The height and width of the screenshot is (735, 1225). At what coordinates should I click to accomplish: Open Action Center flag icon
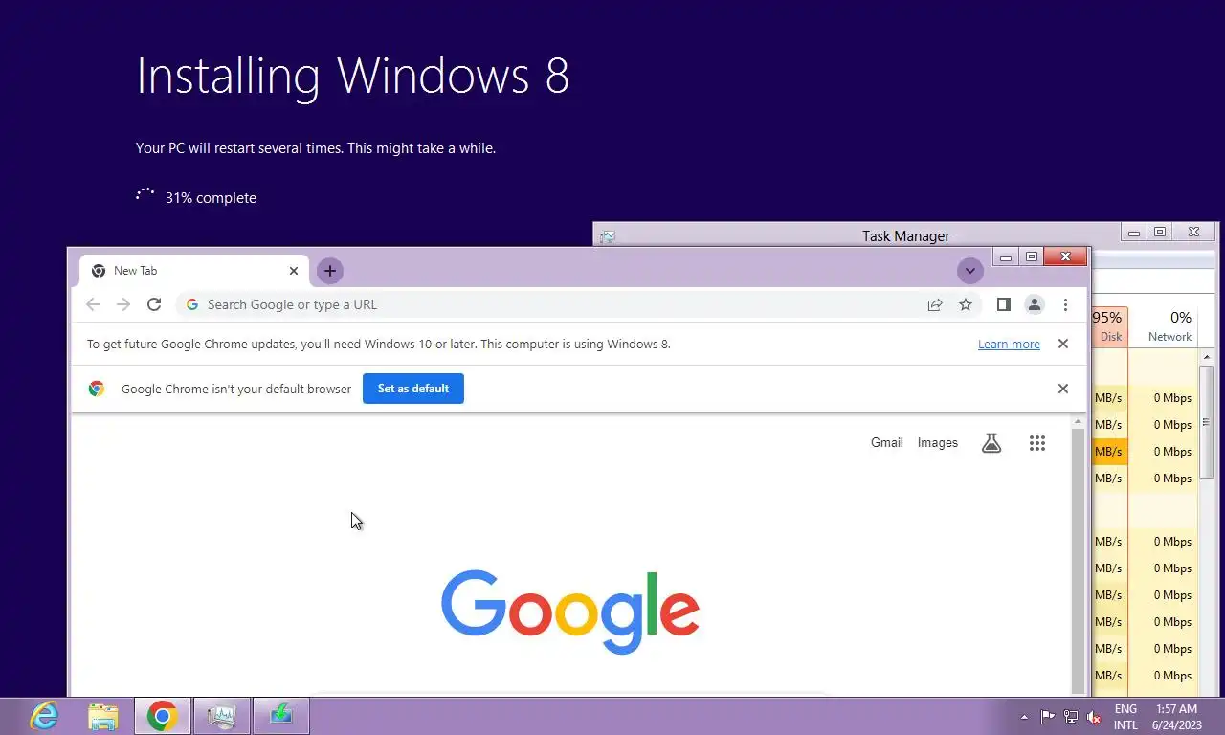(x=1048, y=717)
